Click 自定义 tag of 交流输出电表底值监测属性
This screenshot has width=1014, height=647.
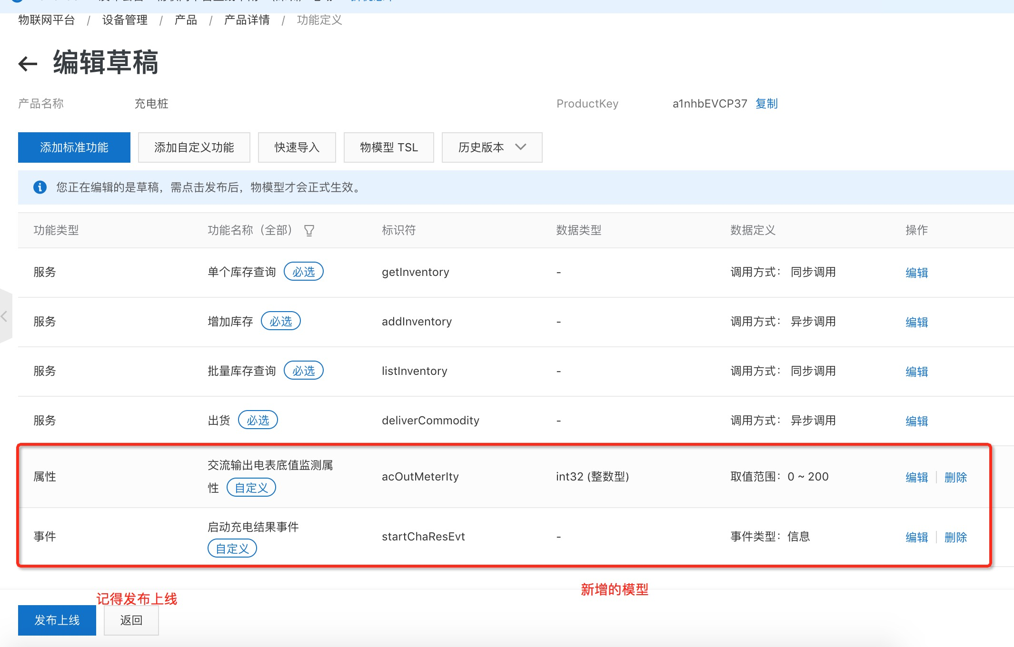click(251, 488)
